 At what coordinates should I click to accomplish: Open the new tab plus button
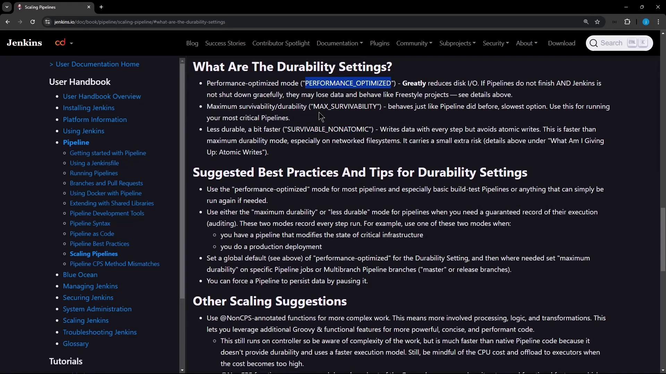(x=101, y=7)
